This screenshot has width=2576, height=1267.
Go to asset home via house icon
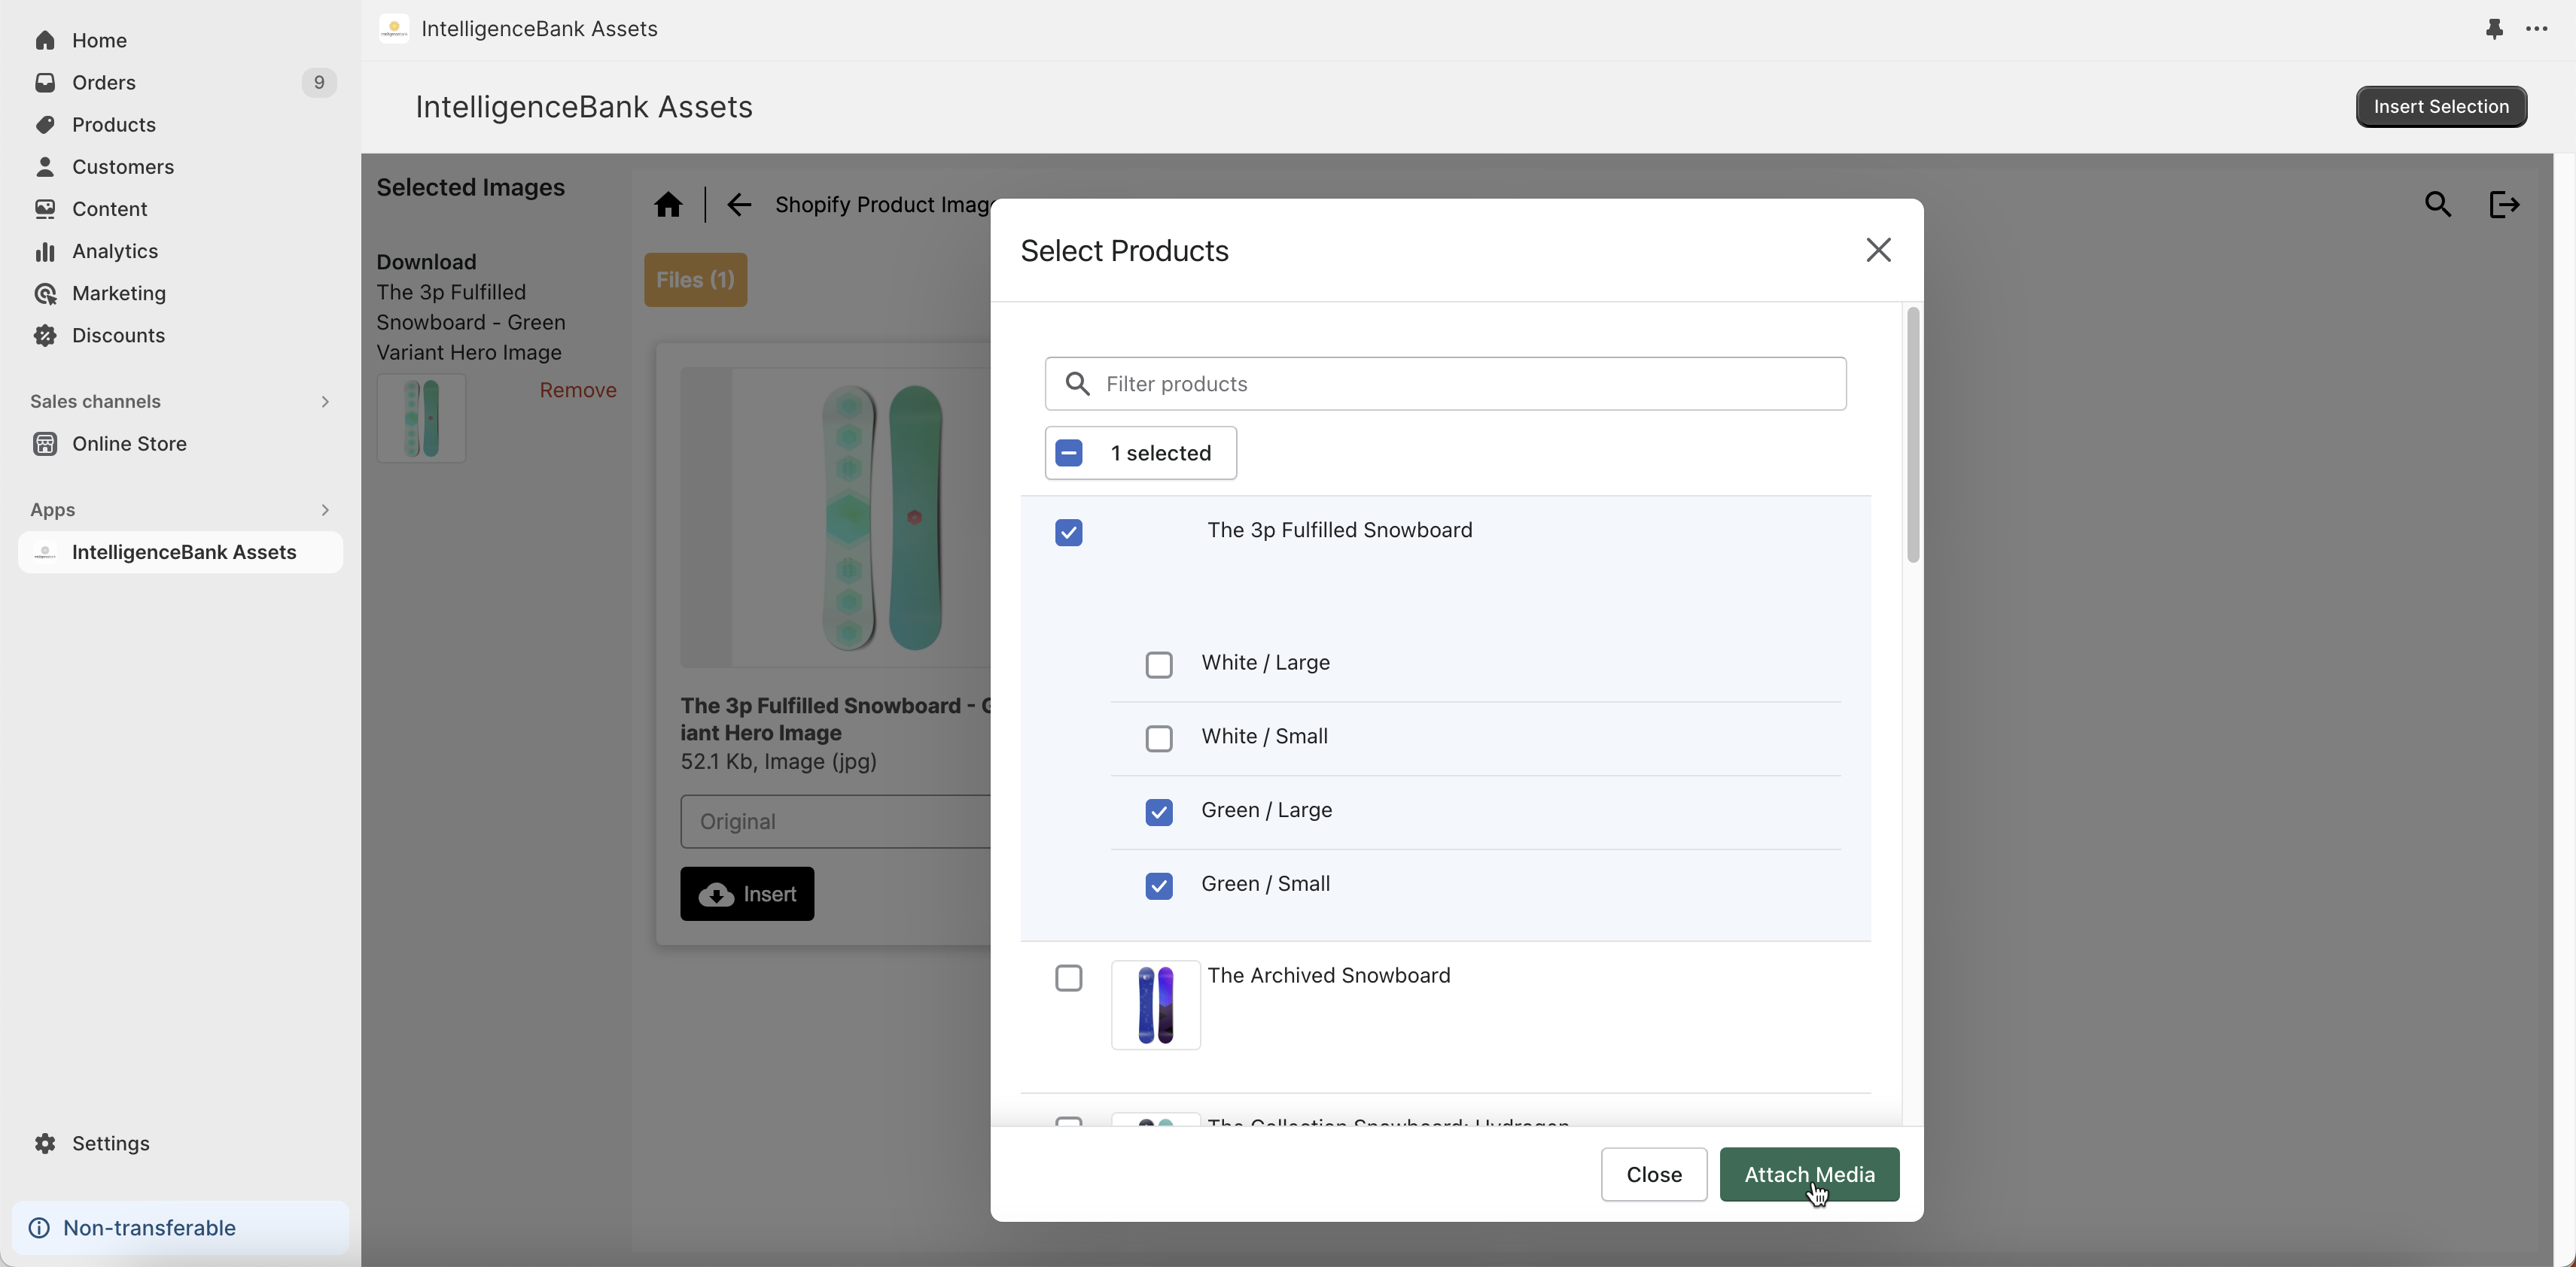pyautogui.click(x=668, y=205)
